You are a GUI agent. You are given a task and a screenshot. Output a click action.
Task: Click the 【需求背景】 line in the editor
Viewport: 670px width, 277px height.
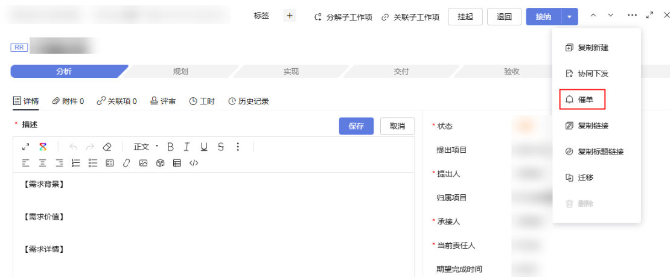coord(43,185)
